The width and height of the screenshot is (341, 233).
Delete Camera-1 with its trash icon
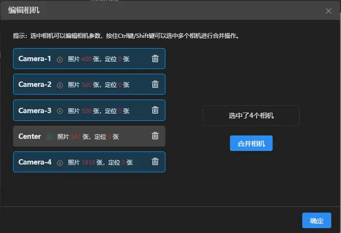[155, 59]
